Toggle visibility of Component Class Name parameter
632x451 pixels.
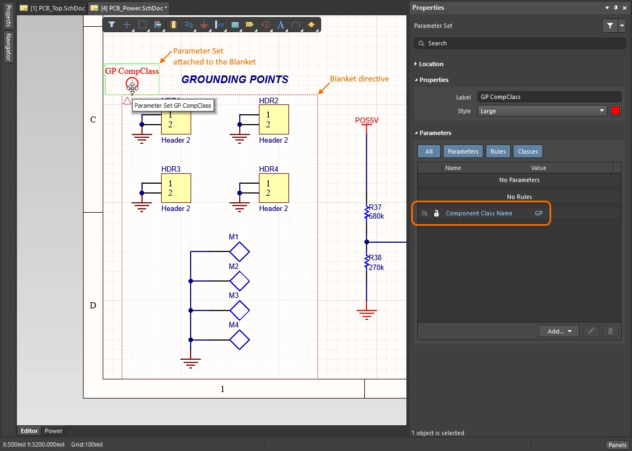click(424, 213)
